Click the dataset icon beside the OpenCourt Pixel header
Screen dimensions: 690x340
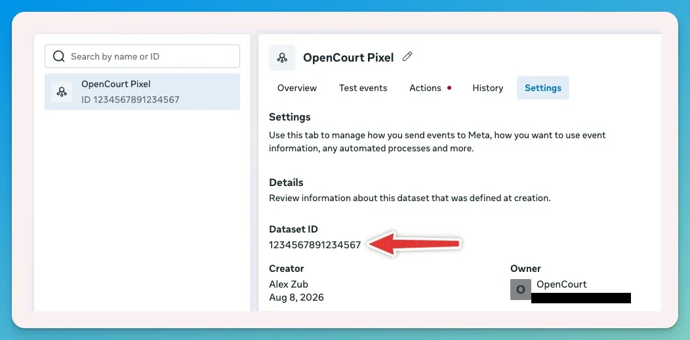282,58
